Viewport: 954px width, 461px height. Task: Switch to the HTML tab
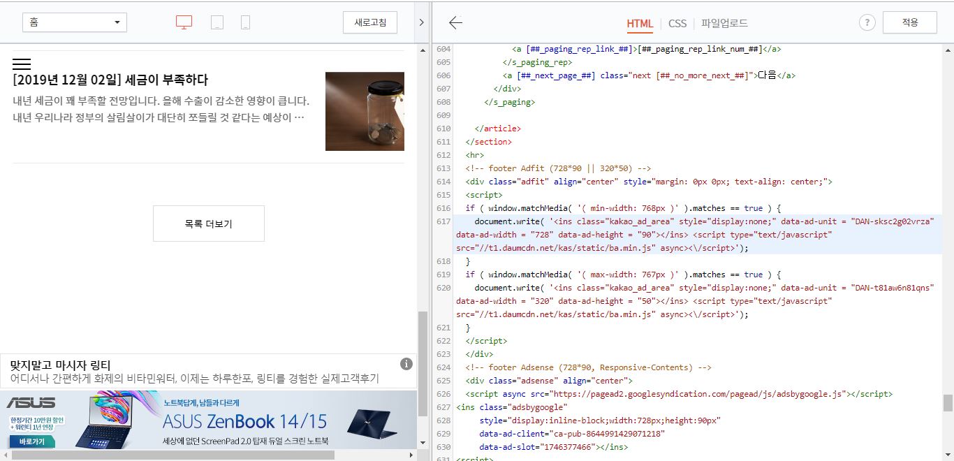tap(640, 23)
